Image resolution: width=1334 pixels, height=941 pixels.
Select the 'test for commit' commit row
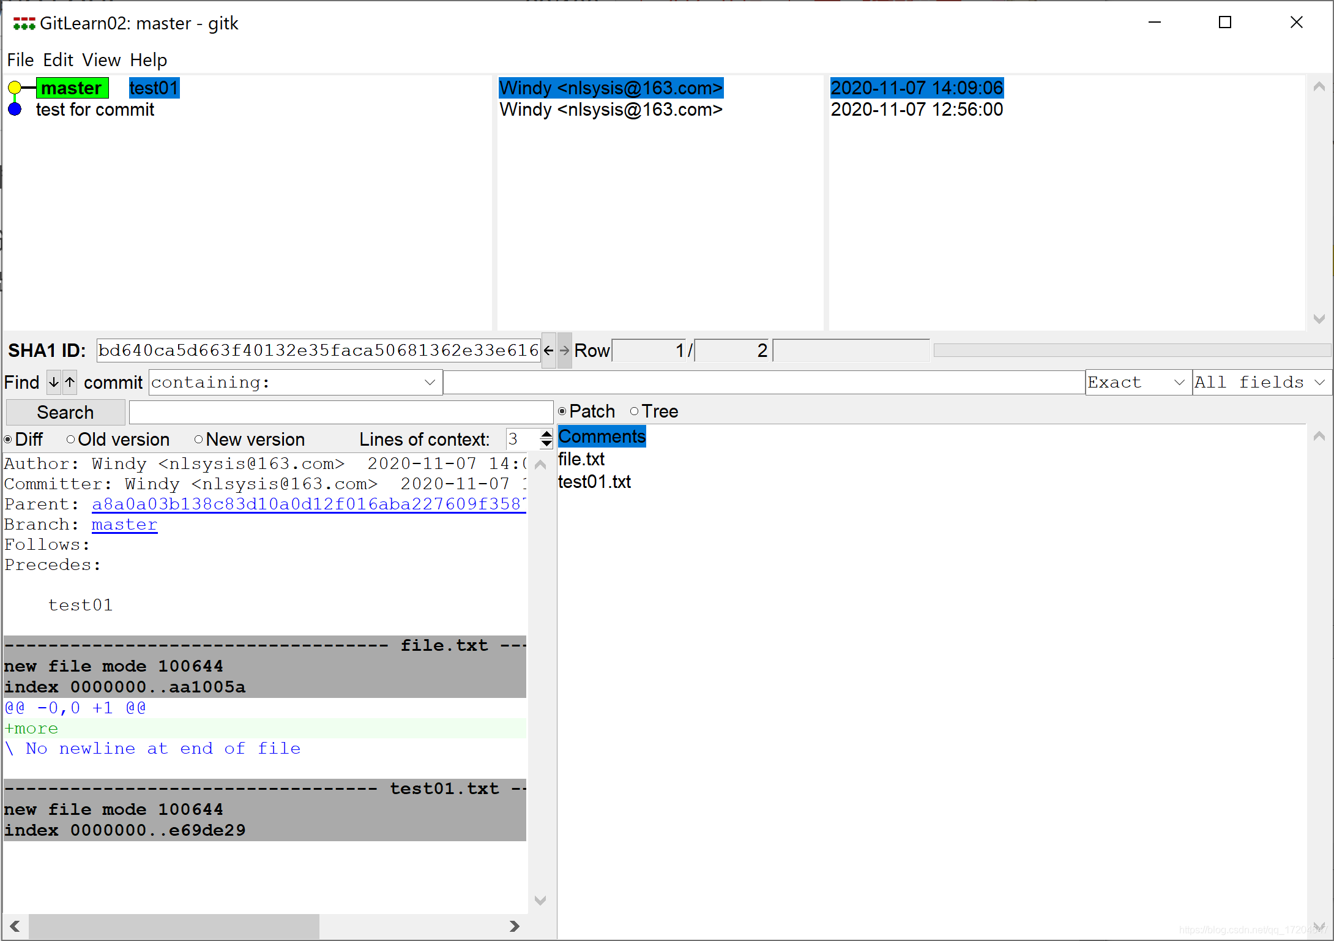click(95, 110)
